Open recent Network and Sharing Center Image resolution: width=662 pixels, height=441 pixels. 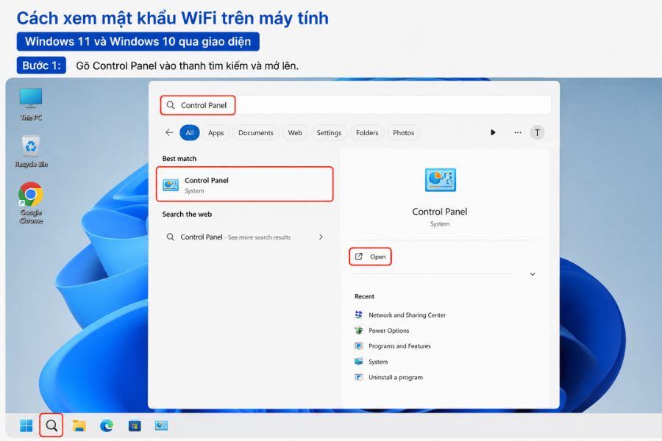click(400, 315)
